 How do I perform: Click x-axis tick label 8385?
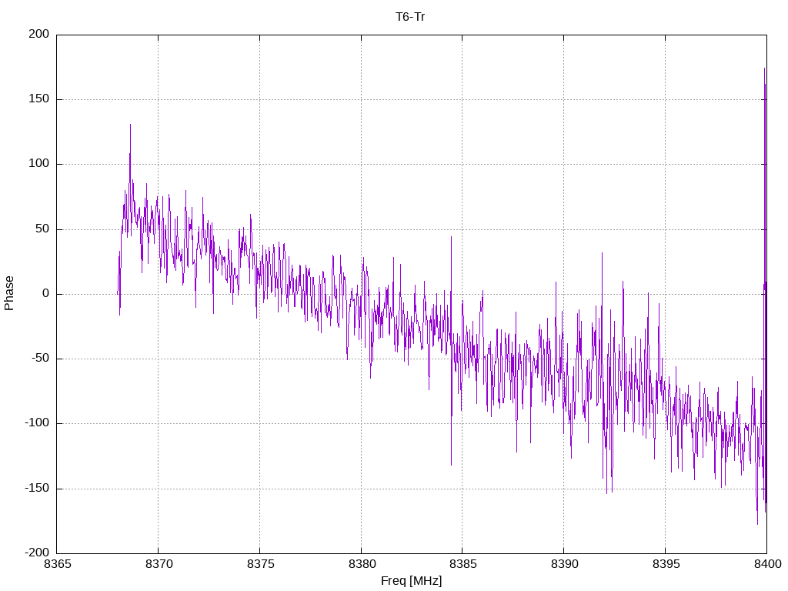(462, 564)
